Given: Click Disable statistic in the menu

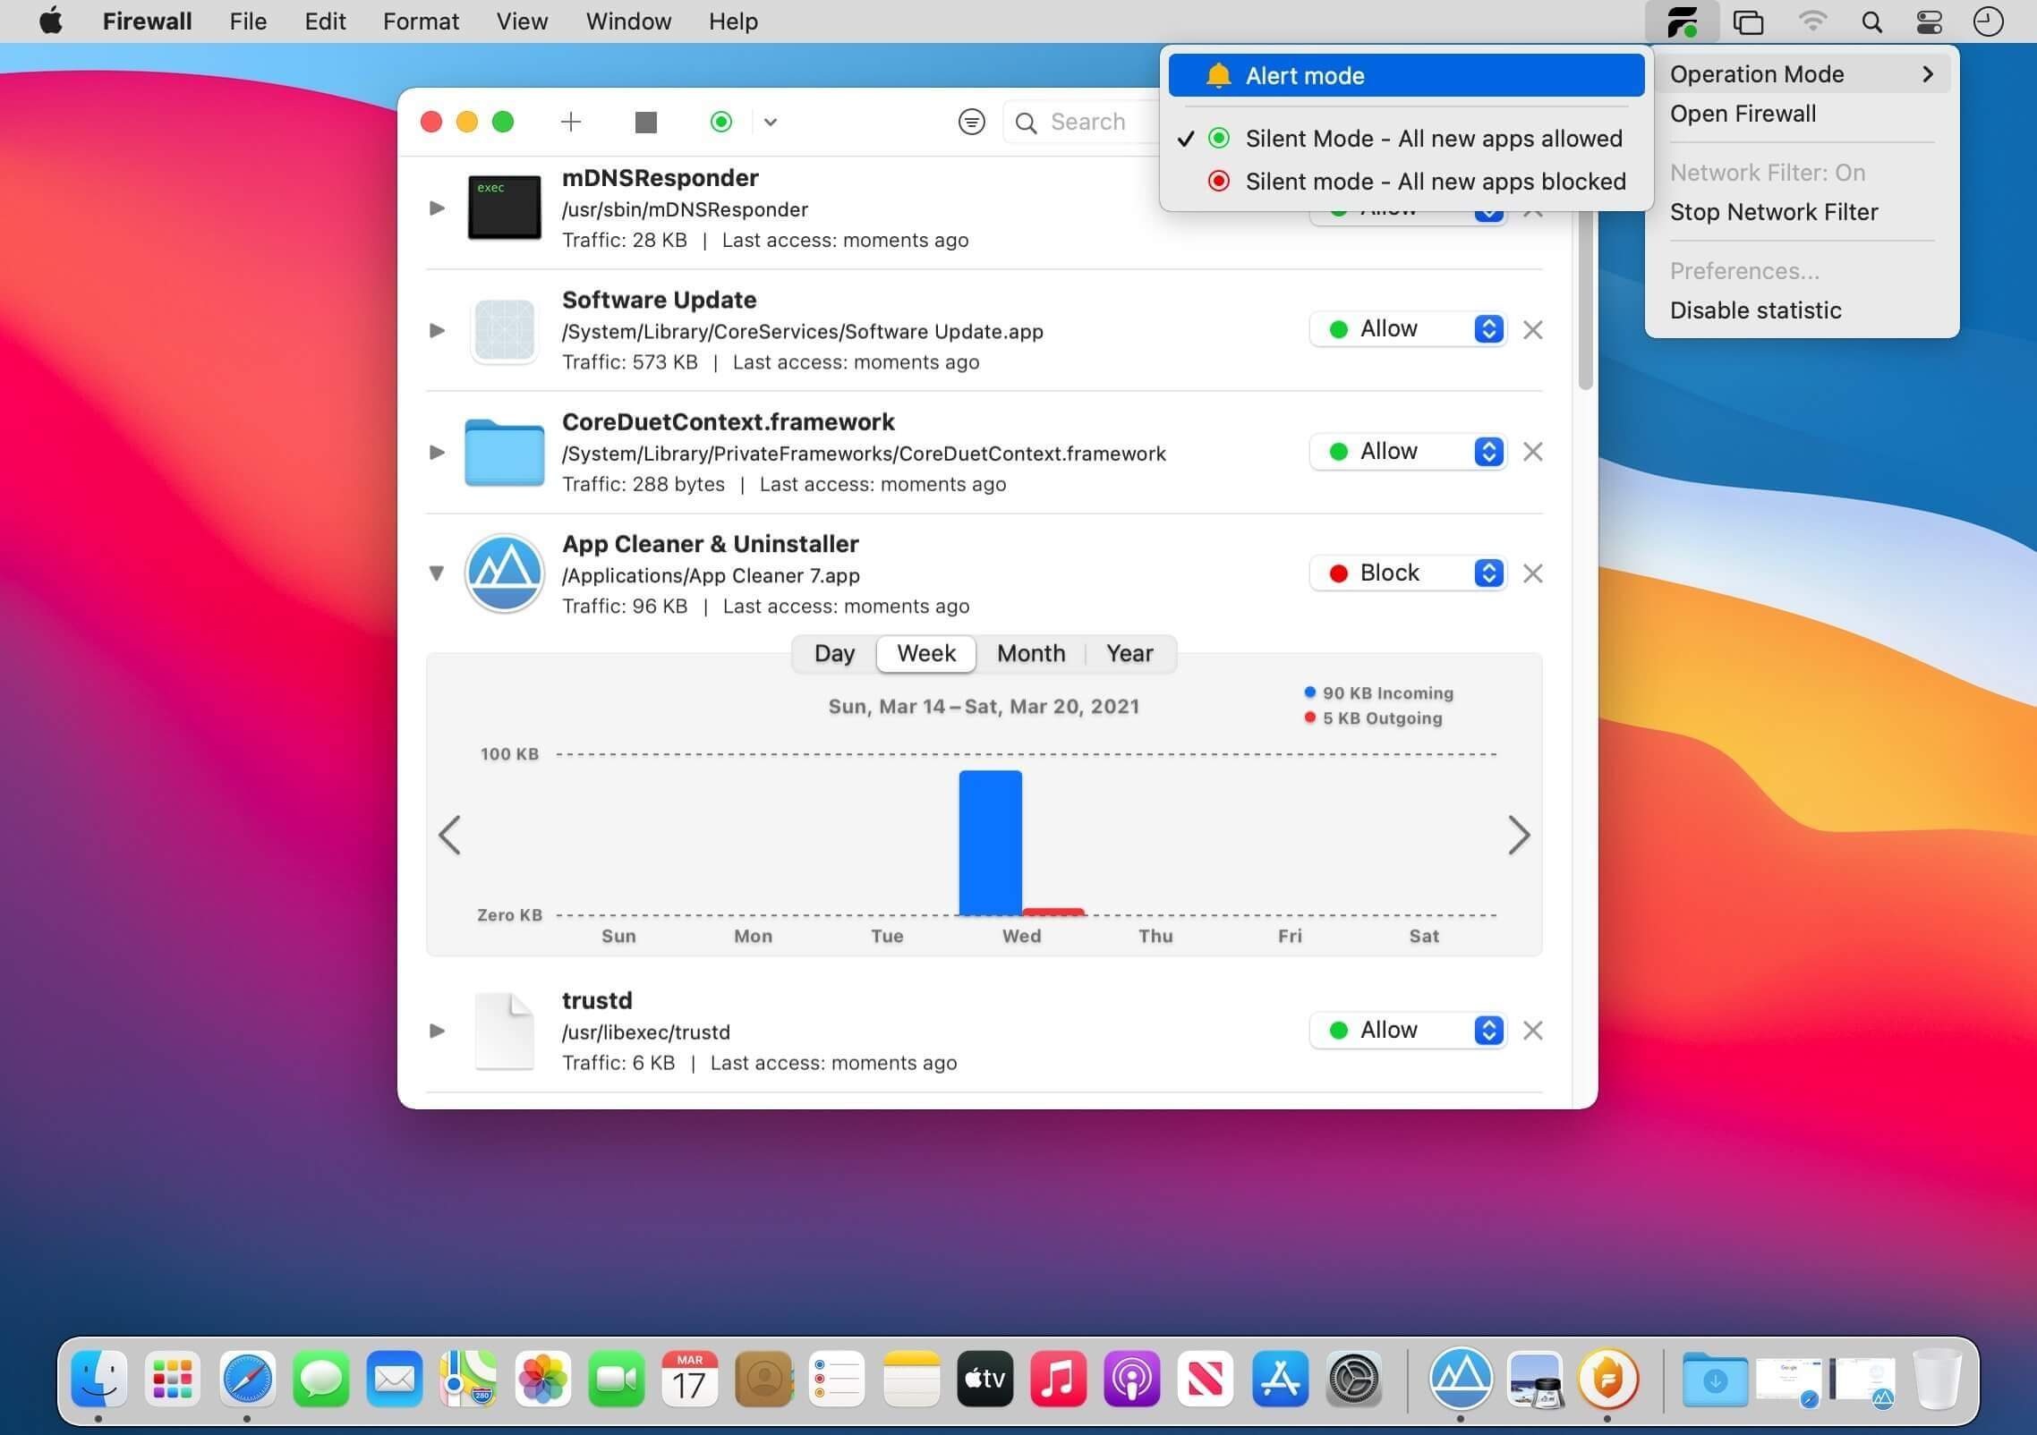Looking at the screenshot, I should (1755, 310).
